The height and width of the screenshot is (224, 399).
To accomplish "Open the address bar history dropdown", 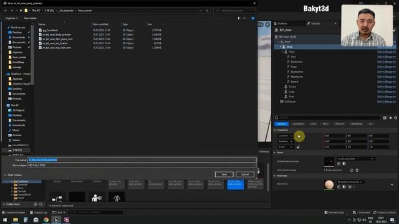I will (x=201, y=11).
